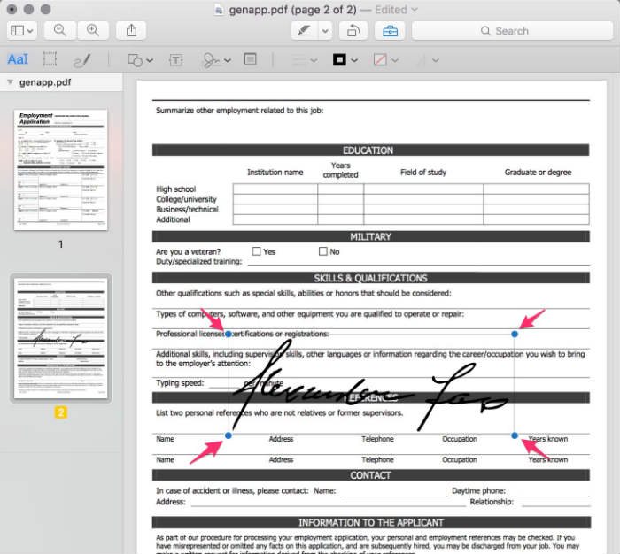Image resolution: width=620 pixels, height=554 pixels.
Task: Click the Relationship field line
Action: 556,503
